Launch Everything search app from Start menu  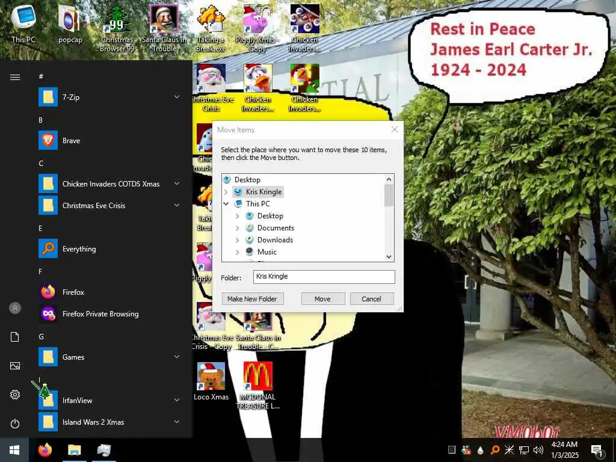[109, 248]
